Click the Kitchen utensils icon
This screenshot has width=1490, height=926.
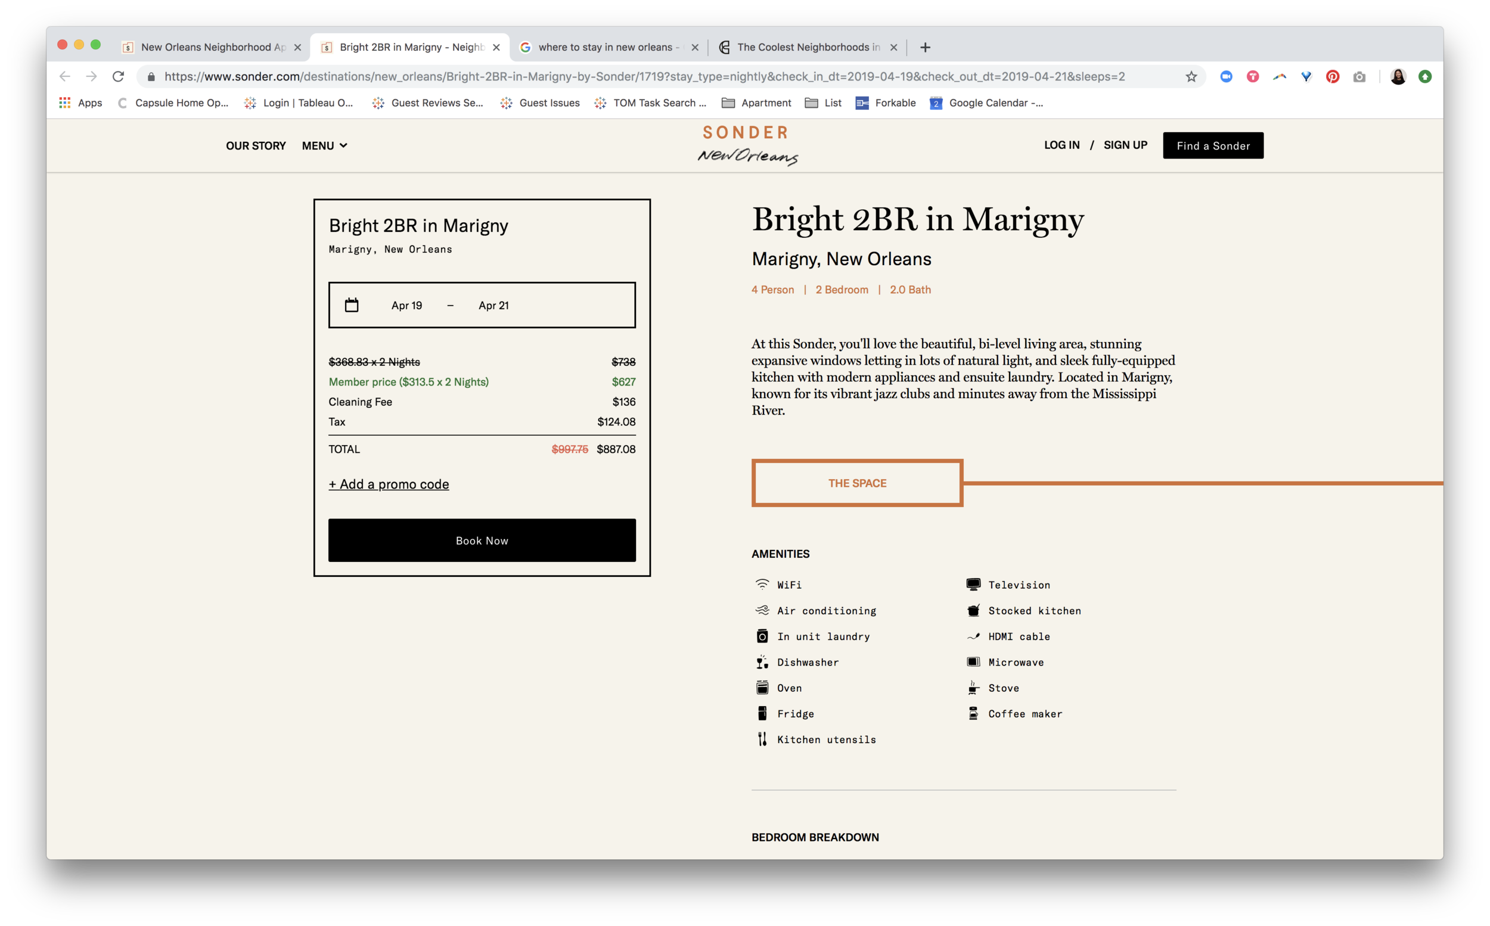[x=762, y=739]
